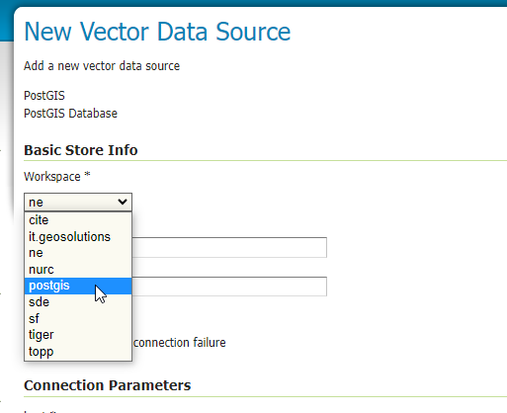Click the Add a new vector data source text
This screenshot has width=507, height=413.
pyautogui.click(x=102, y=66)
